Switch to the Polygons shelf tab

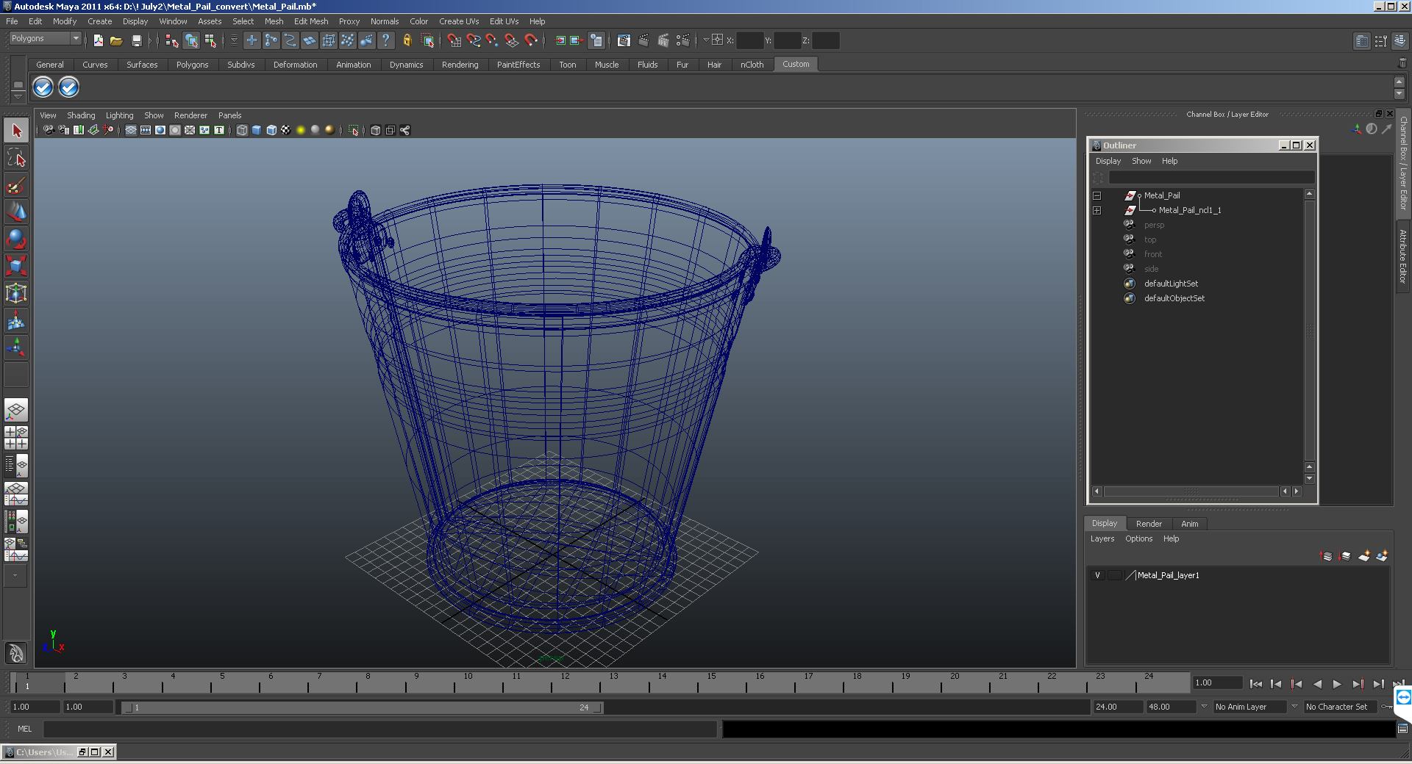tap(192, 65)
